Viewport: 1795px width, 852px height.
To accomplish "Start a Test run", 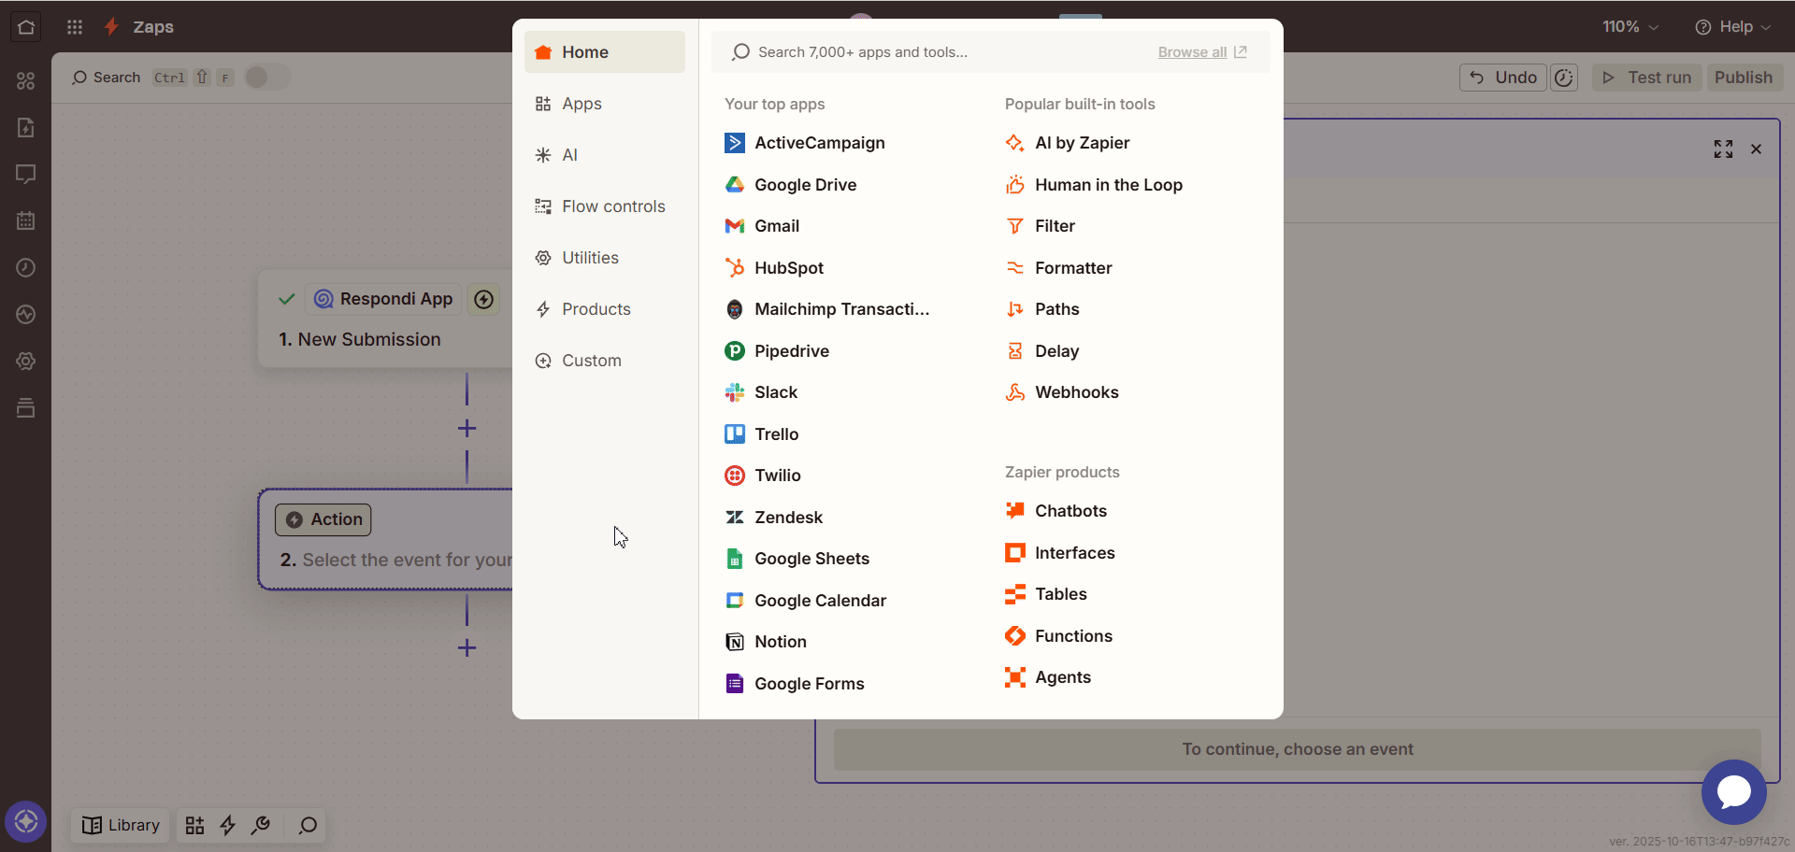I will 1647,78.
